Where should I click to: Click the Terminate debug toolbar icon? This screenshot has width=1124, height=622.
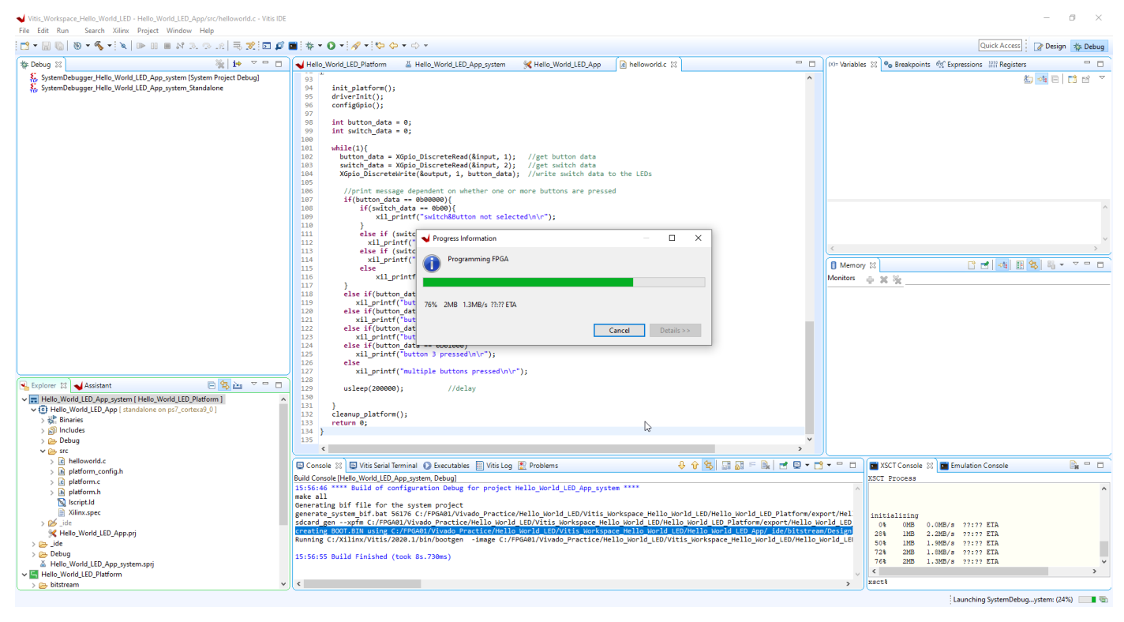point(167,46)
